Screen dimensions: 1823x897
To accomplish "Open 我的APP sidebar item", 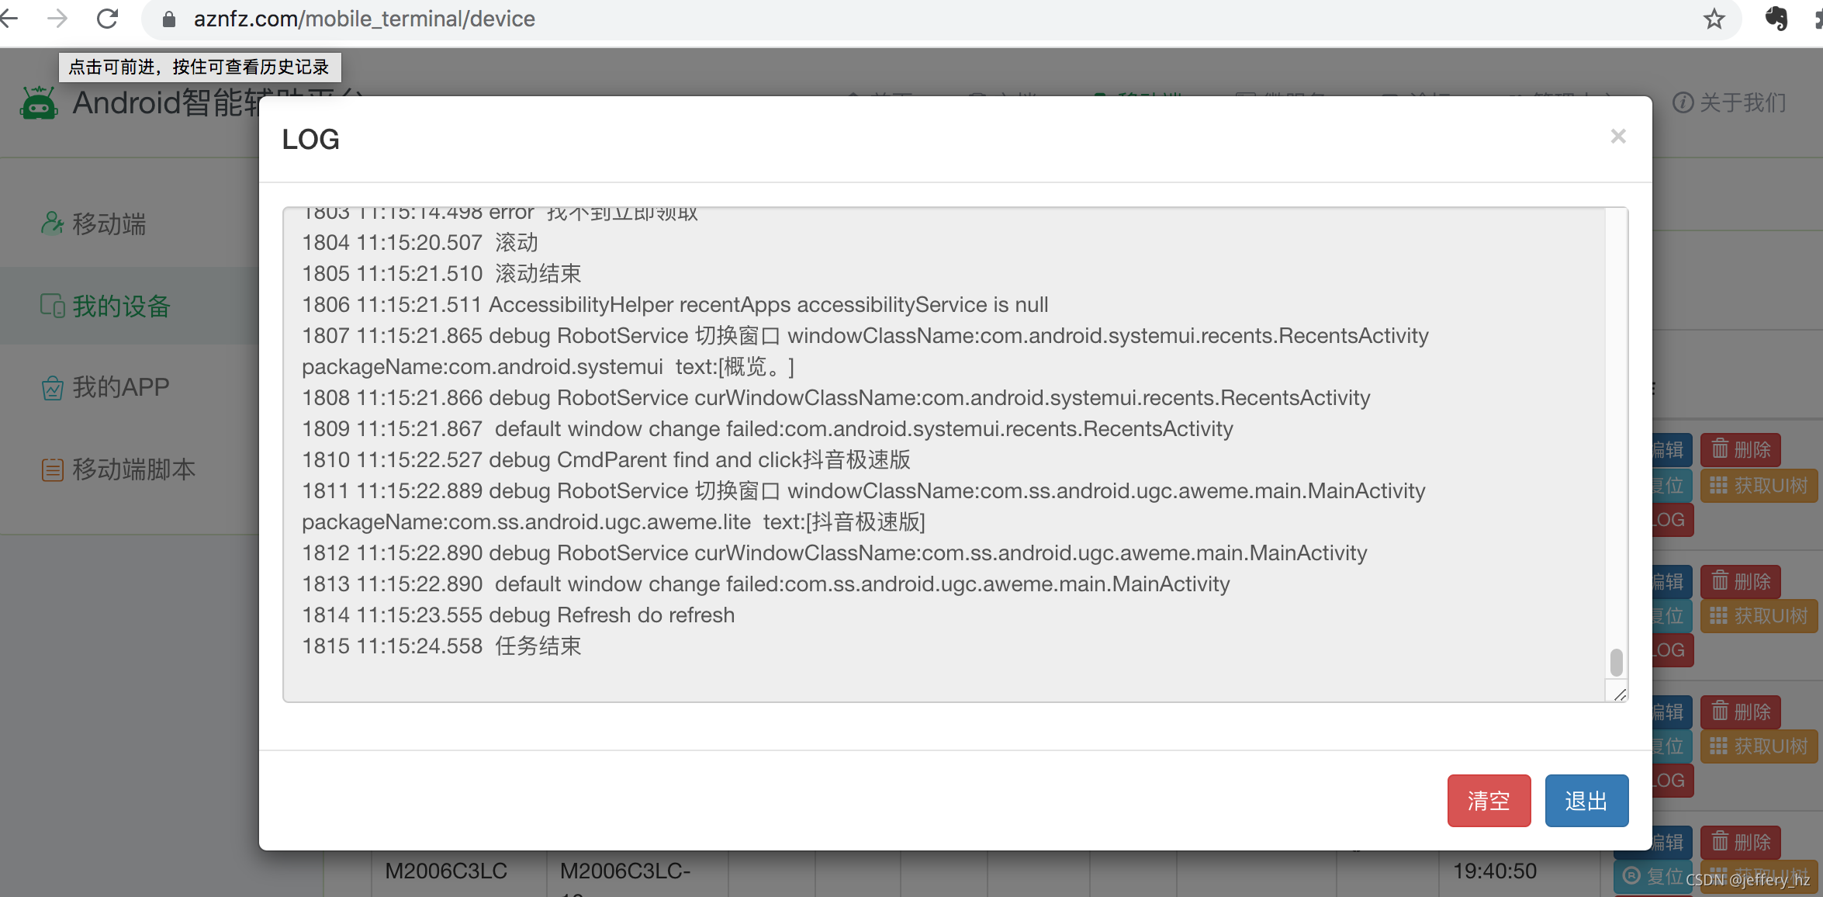I will coord(106,387).
